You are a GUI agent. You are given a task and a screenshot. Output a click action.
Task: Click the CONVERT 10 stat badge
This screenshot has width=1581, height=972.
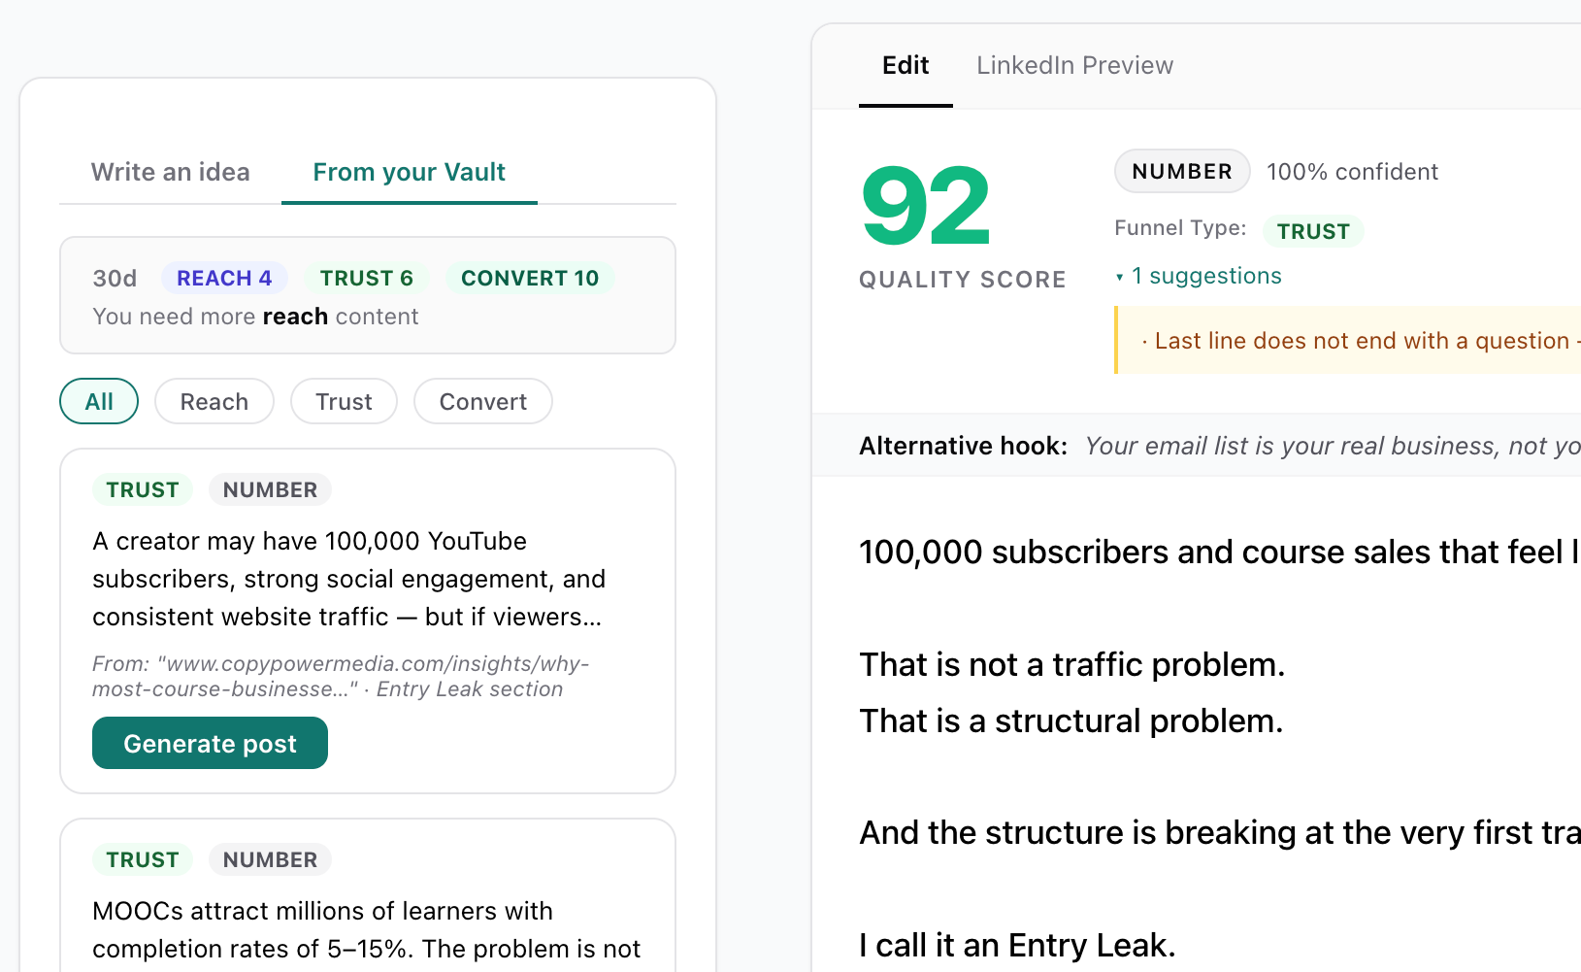530,278
